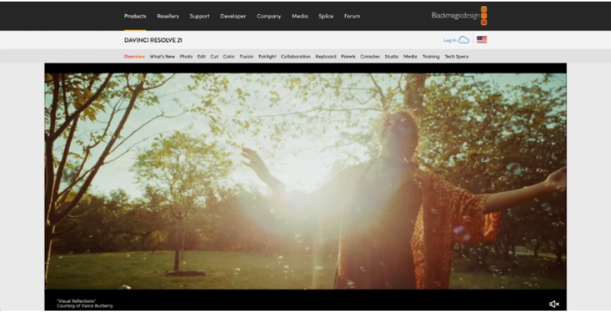The image size is (611, 313).
Task: Open the Products menu
Action: [135, 16]
